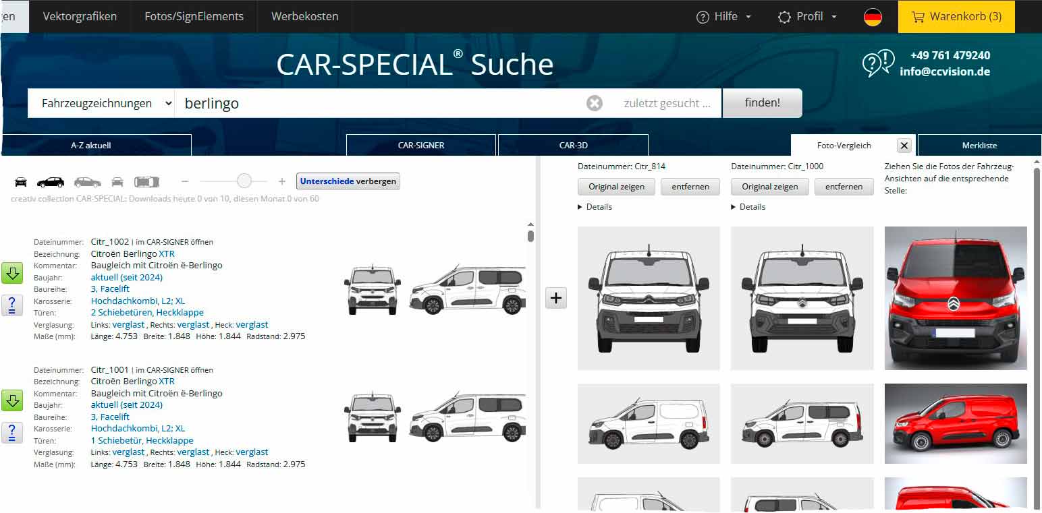Click question mark info icon for Citr_1002
This screenshot has height=513, width=1042.
(12, 305)
